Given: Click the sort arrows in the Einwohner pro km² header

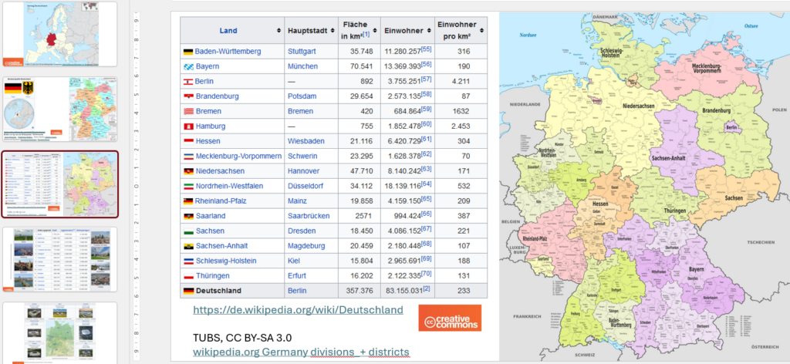Looking at the screenshot, I should tap(482, 31).
